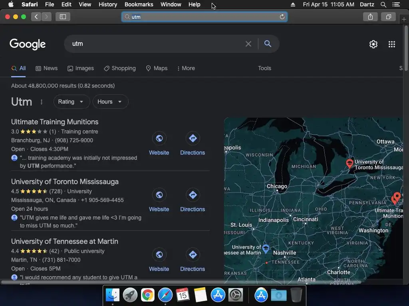
Task: Go back with Safari's back arrow
Action: point(36,17)
